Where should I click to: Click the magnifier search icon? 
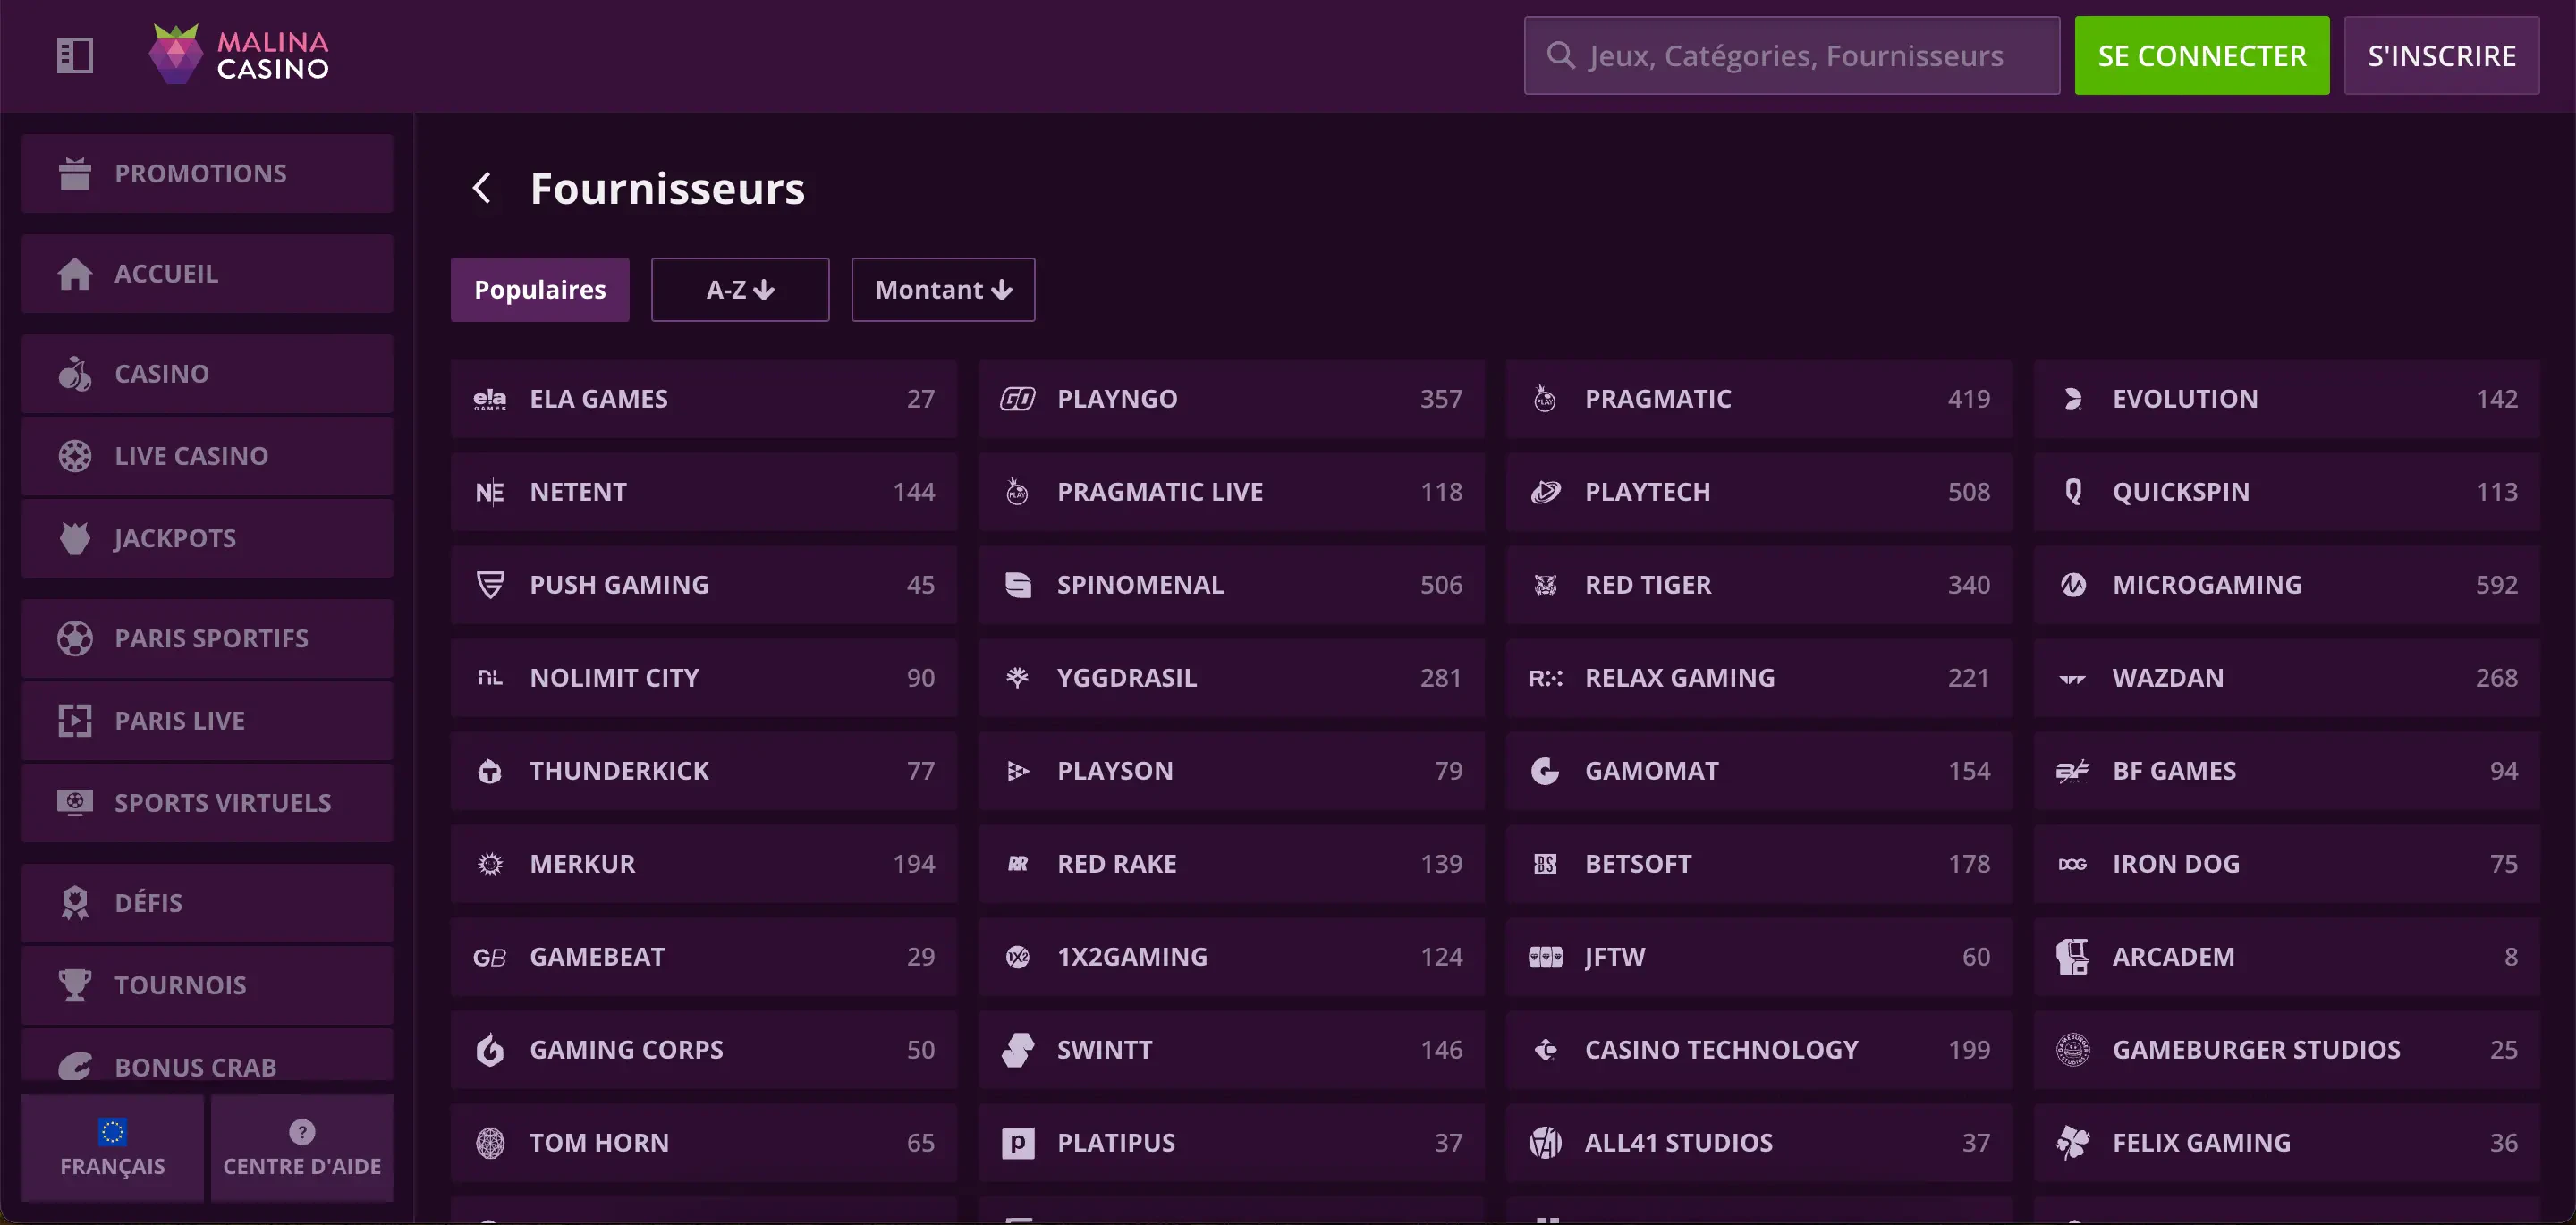(x=1560, y=55)
